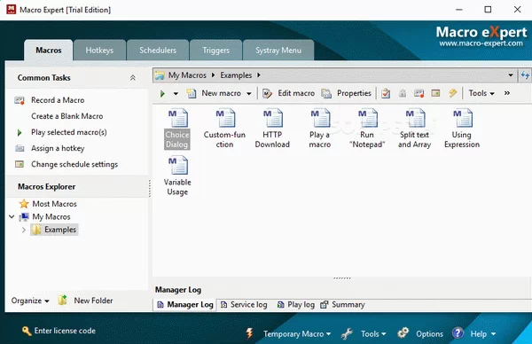Select the Run "Notepad" macro
Screen dimensions: 532x344
(367, 129)
